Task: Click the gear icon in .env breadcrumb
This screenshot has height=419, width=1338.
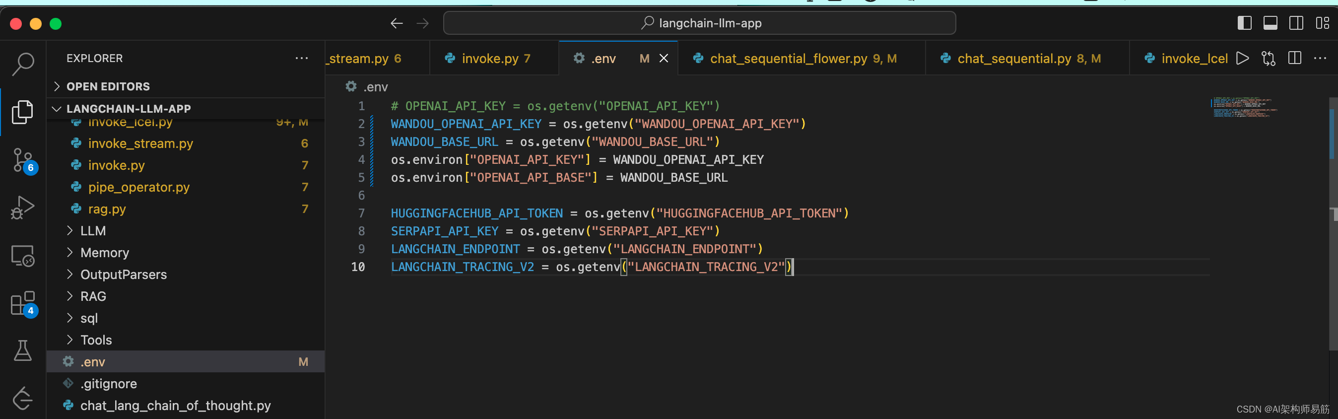Action: tap(351, 86)
